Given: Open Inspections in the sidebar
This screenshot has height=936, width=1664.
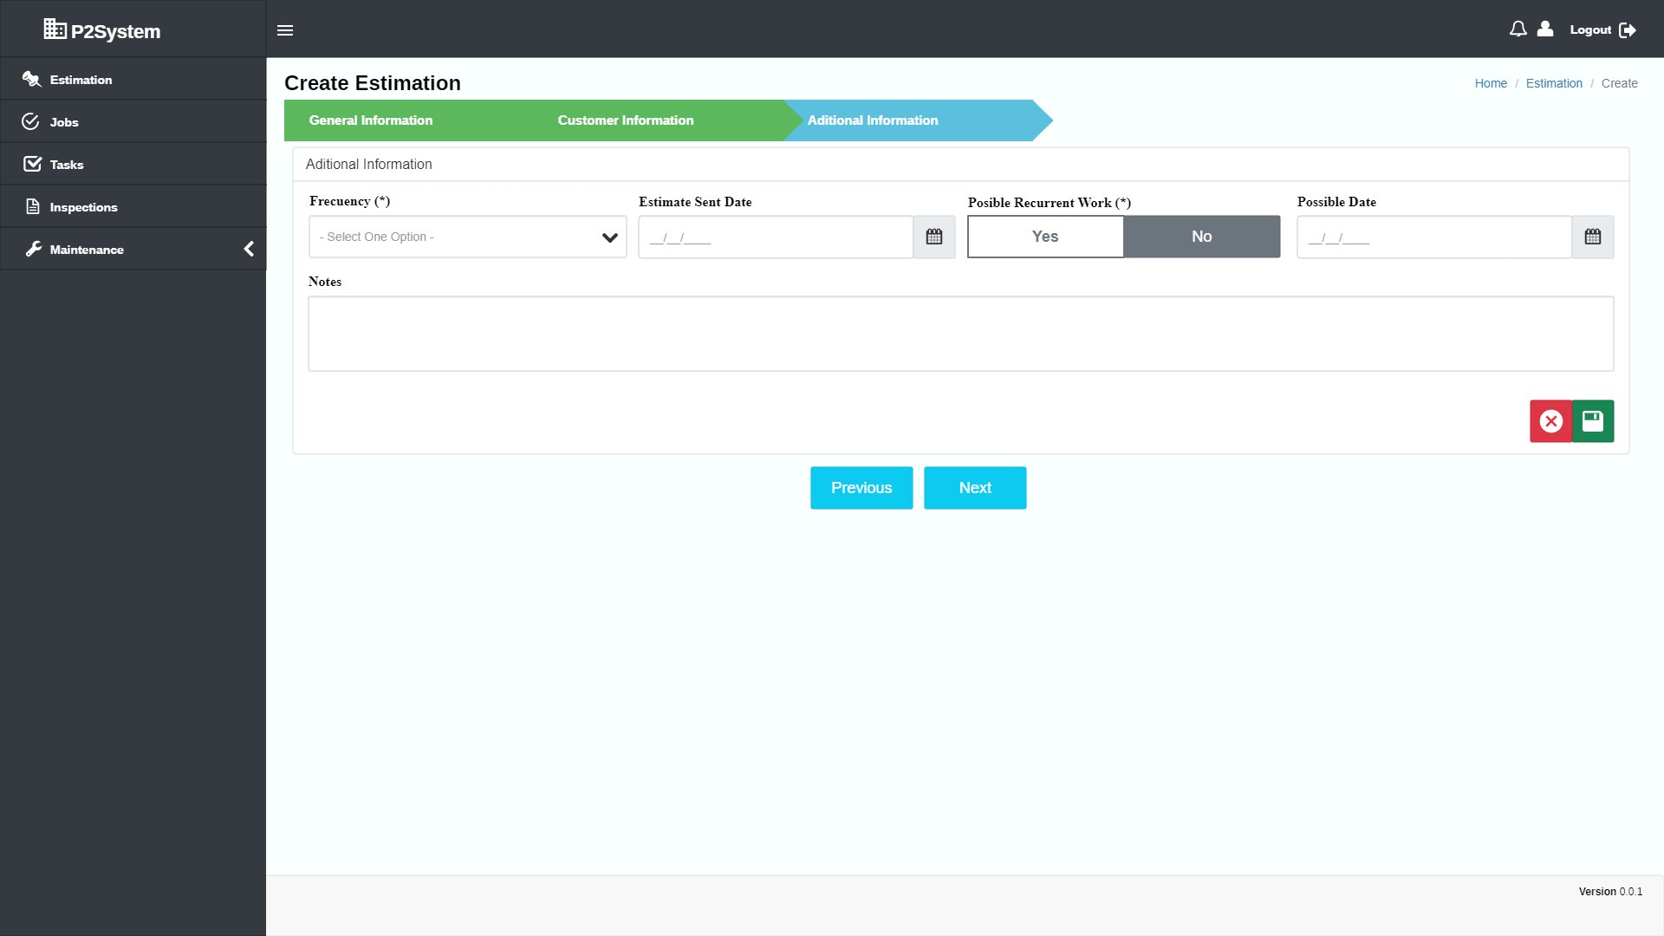Looking at the screenshot, I should point(83,207).
